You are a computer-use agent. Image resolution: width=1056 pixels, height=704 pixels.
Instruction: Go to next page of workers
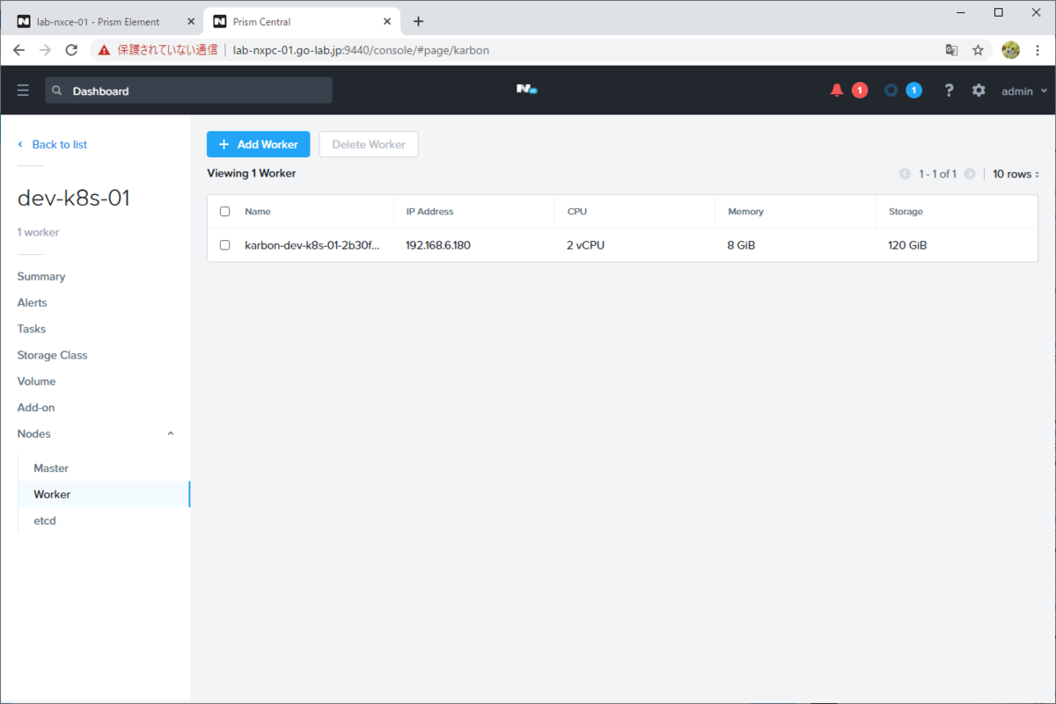click(970, 174)
